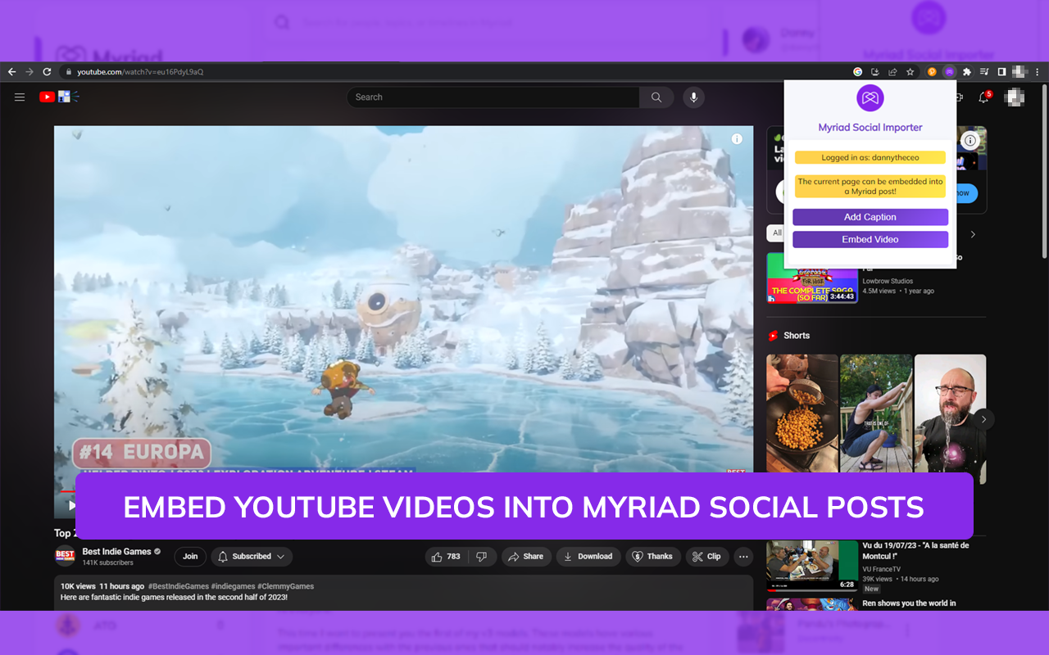This screenshot has height=655, width=1049.
Task: Click the orange extension icon
Action: click(932, 72)
